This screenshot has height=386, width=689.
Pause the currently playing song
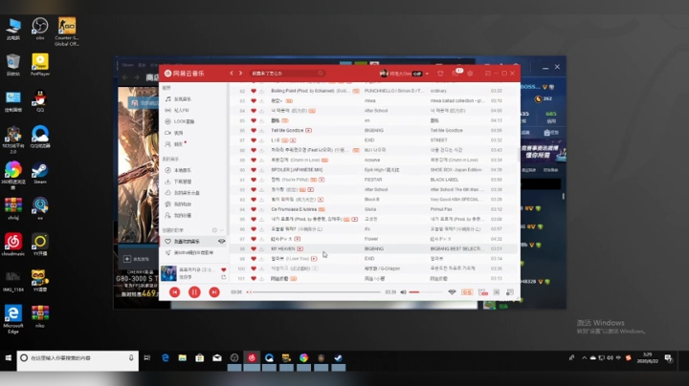tap(194, 292)
